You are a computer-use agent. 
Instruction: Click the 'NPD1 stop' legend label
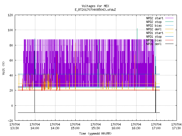point(154,37)
